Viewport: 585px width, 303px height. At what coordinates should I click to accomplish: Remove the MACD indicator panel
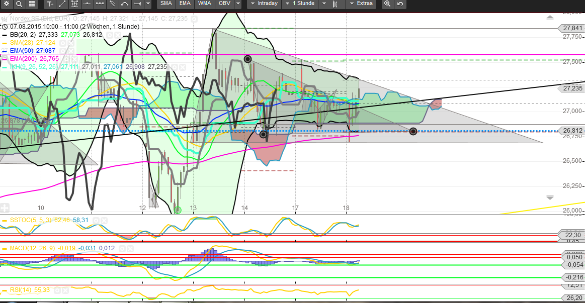(129, 249)
